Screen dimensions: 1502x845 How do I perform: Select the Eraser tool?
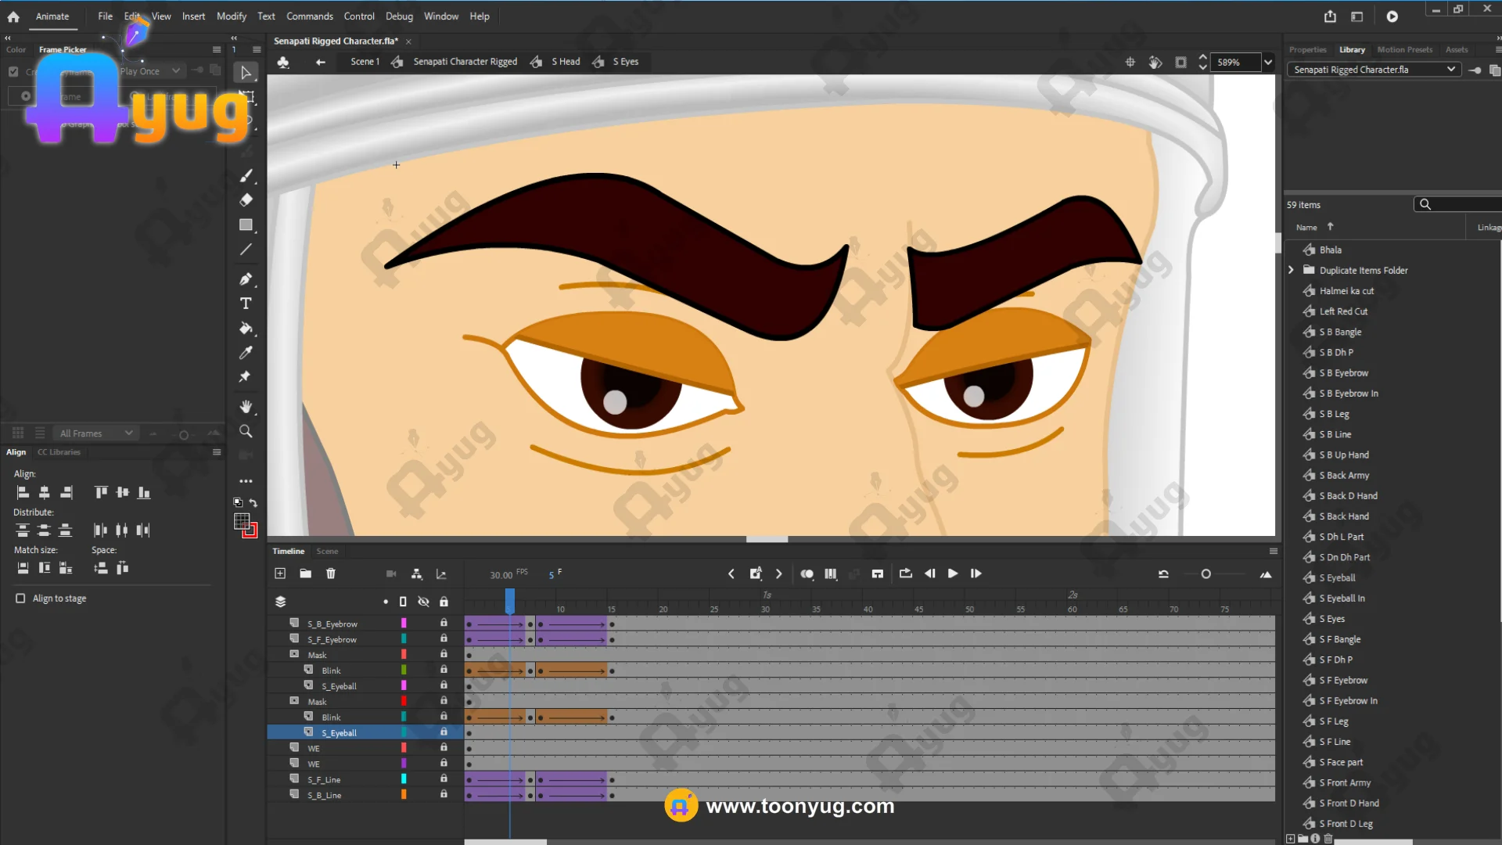click(246, 200)
